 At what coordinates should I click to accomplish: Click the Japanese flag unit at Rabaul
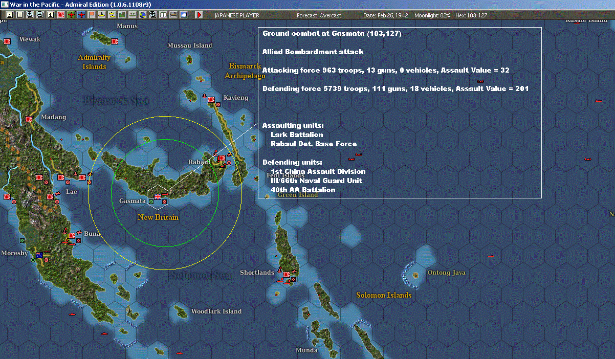222,159
